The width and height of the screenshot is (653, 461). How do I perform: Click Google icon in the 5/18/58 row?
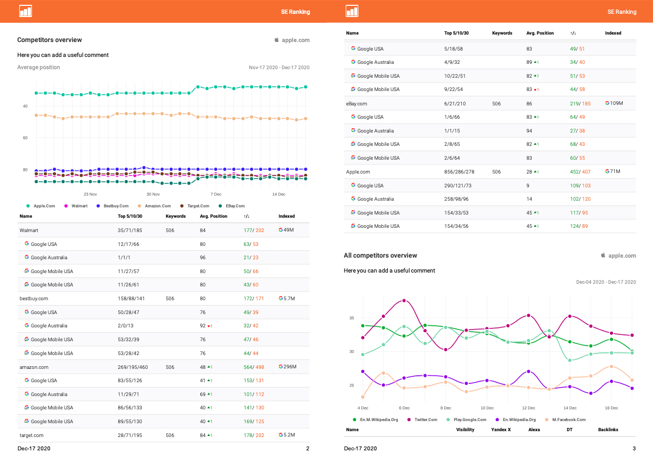coord(353,48)
